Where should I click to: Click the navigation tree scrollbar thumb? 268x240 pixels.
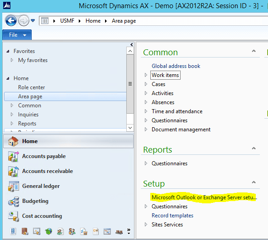click(130, 84)
